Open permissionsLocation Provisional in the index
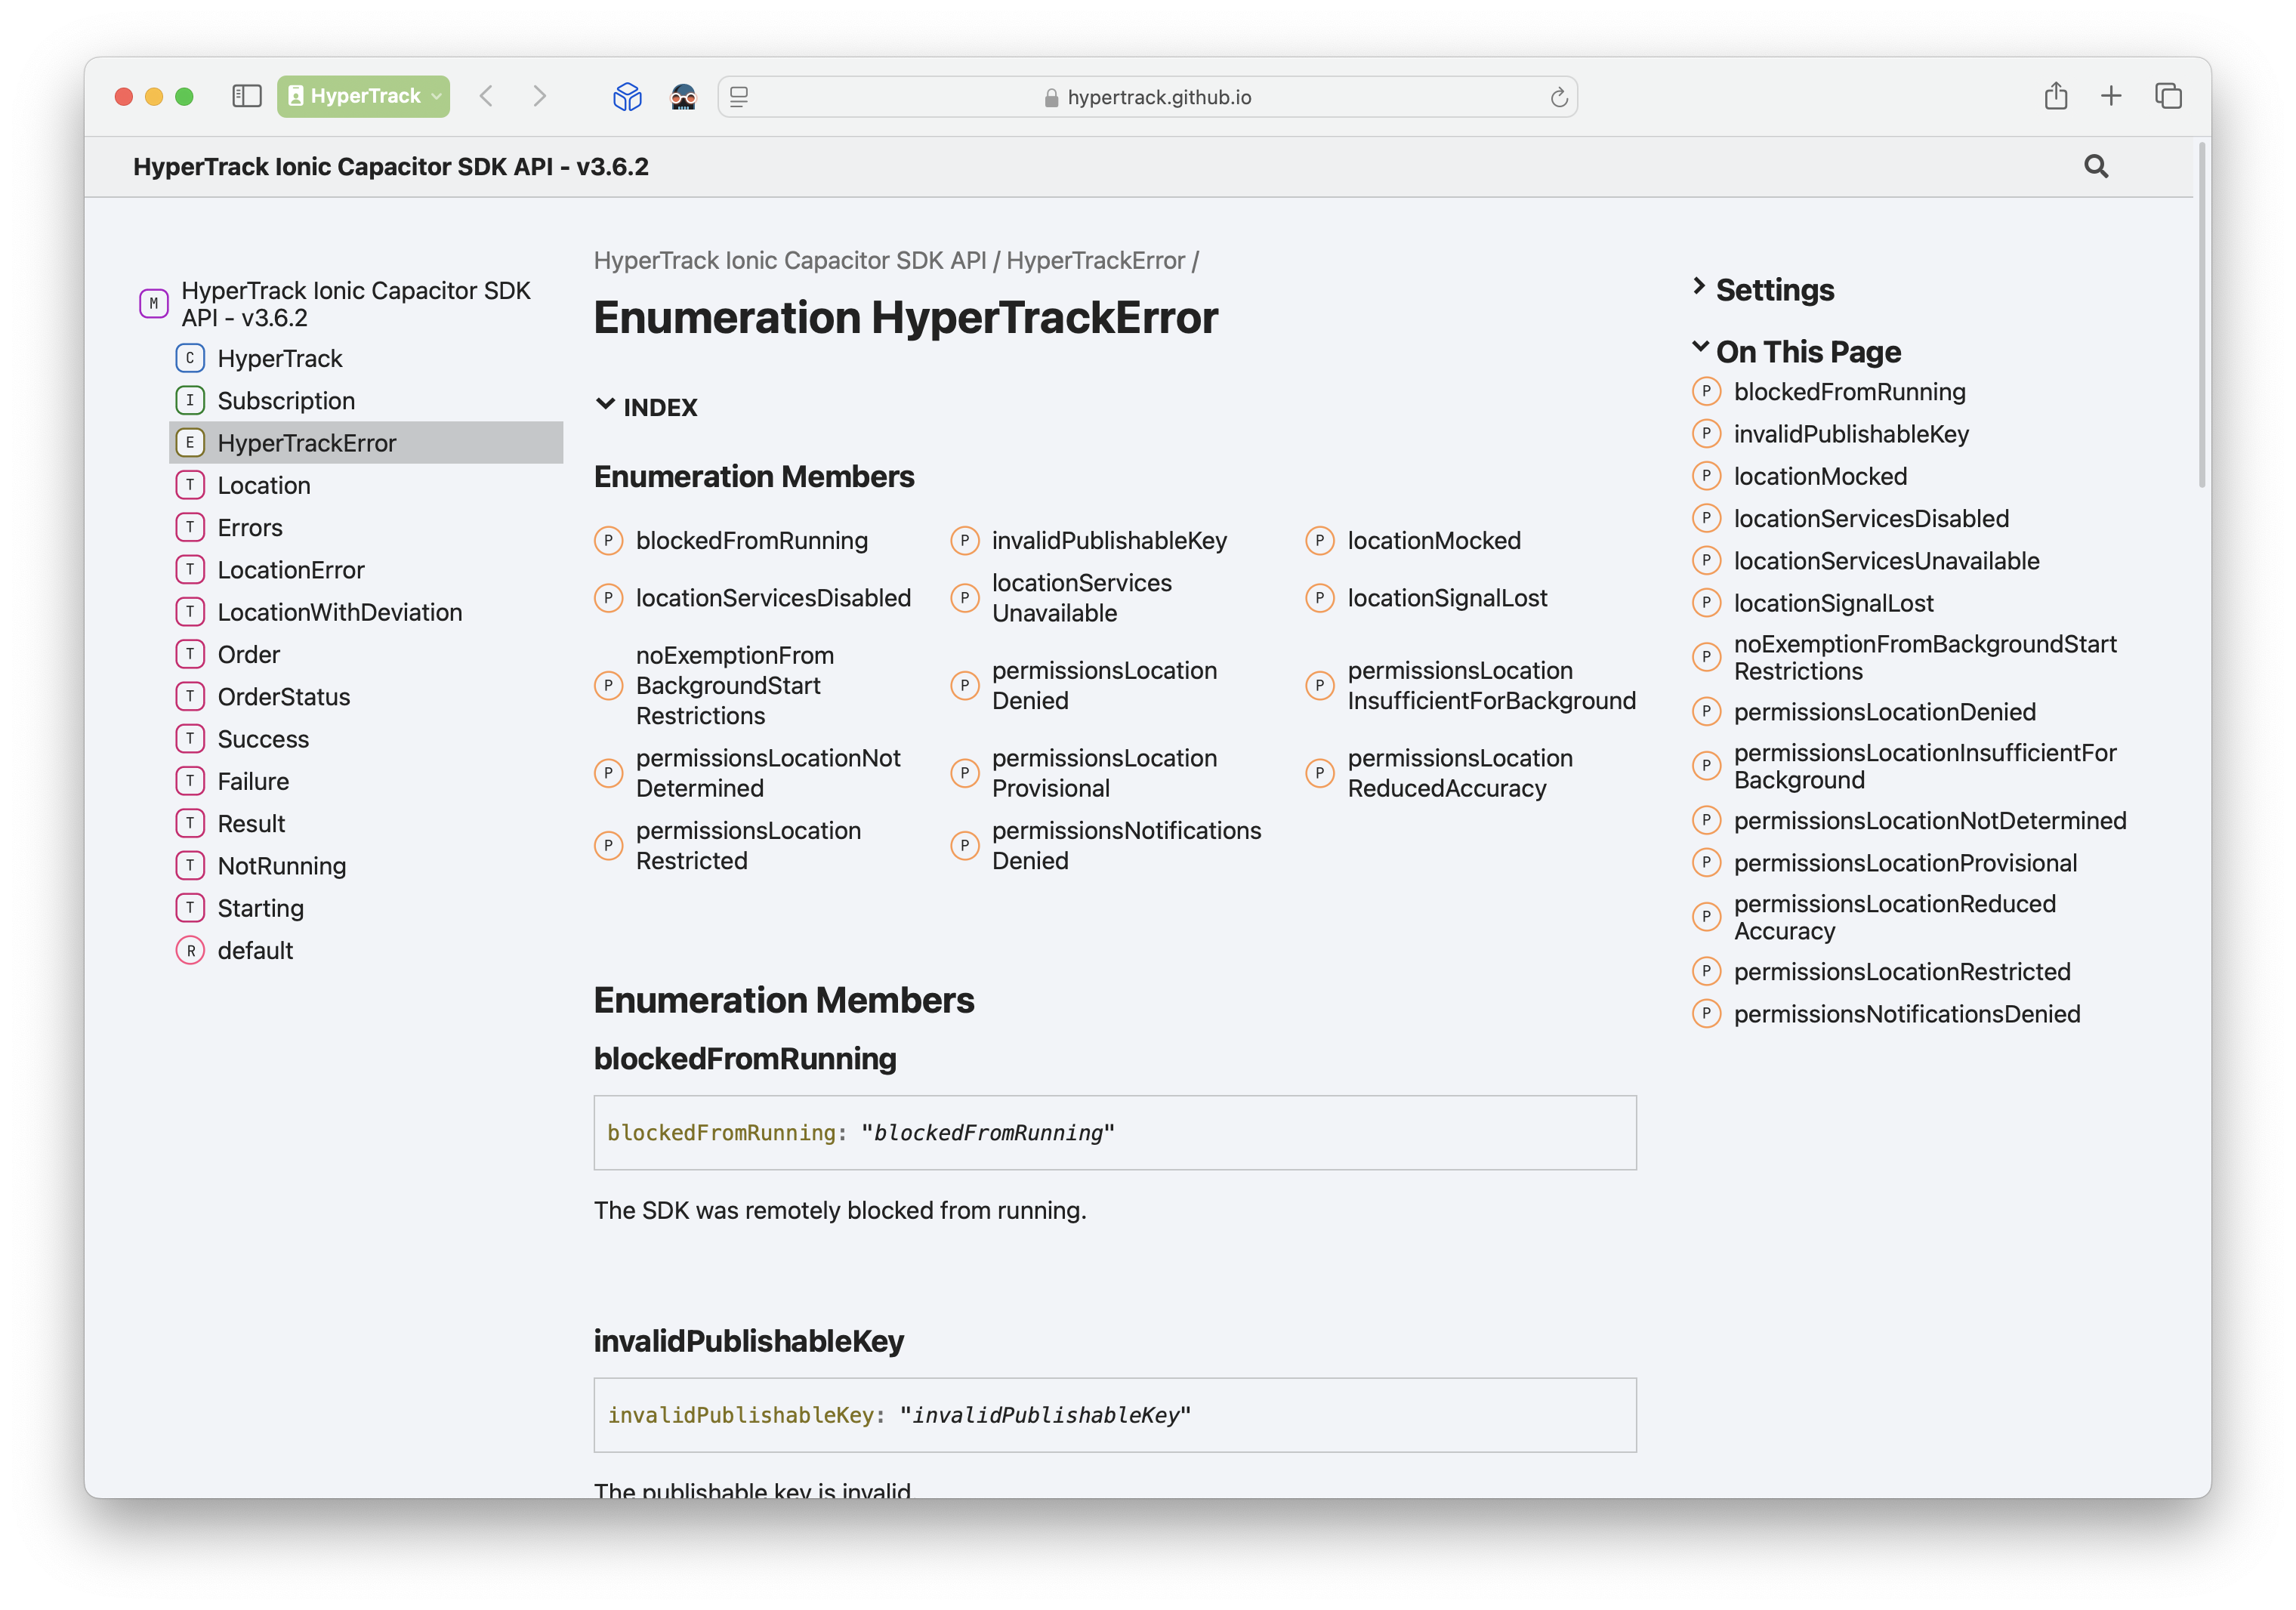 (1104, 773)
